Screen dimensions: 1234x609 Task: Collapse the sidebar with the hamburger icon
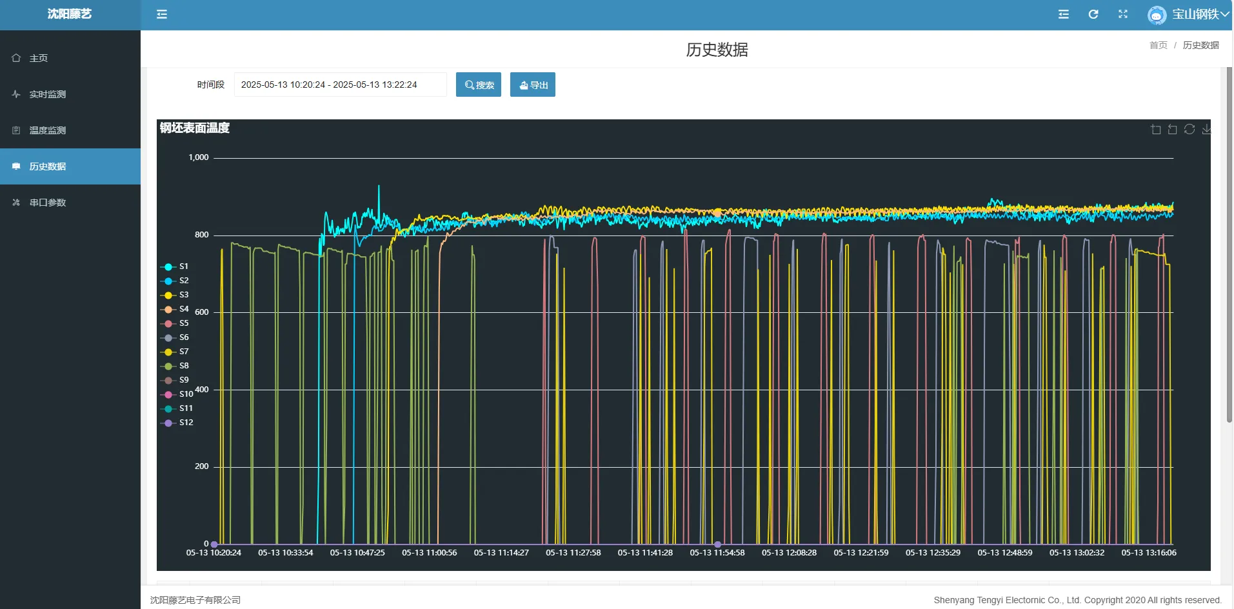pos(162,14)
